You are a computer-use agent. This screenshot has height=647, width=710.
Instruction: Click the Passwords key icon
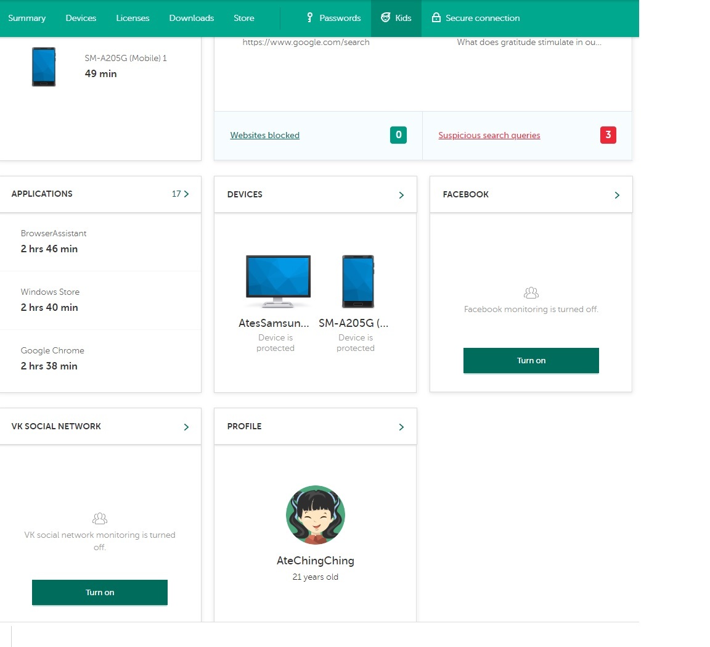(x=310, y=18)
